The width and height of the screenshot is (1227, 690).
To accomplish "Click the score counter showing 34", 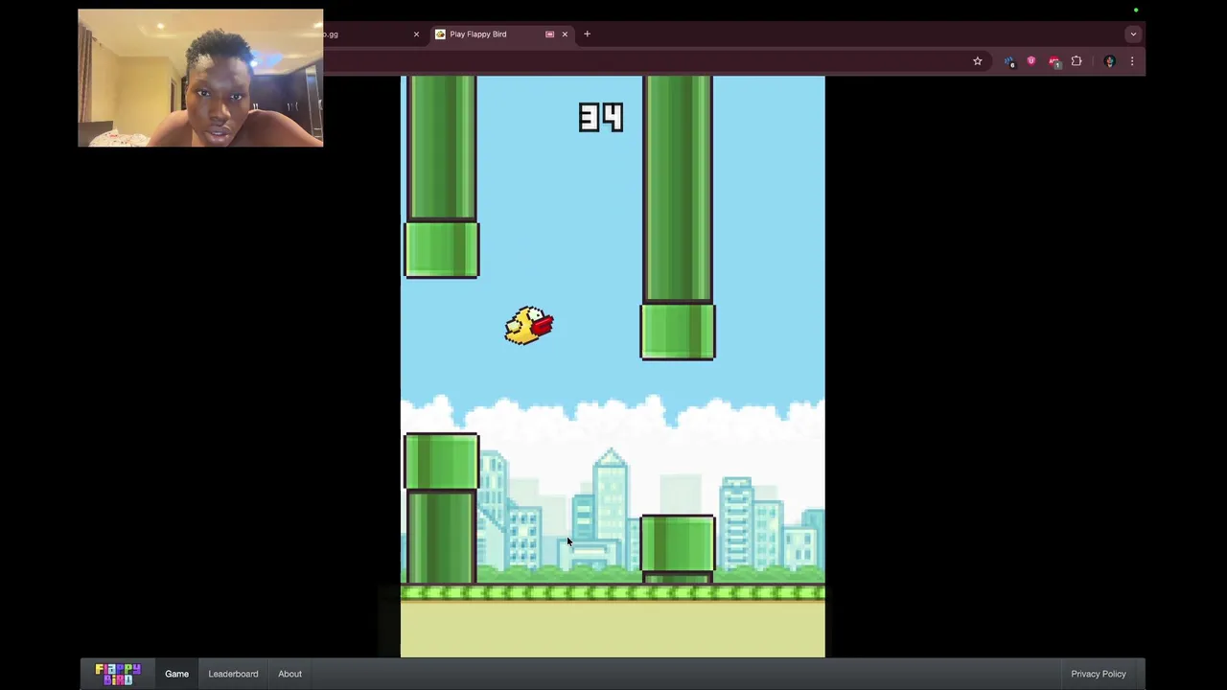I will (x=601, y=118).
